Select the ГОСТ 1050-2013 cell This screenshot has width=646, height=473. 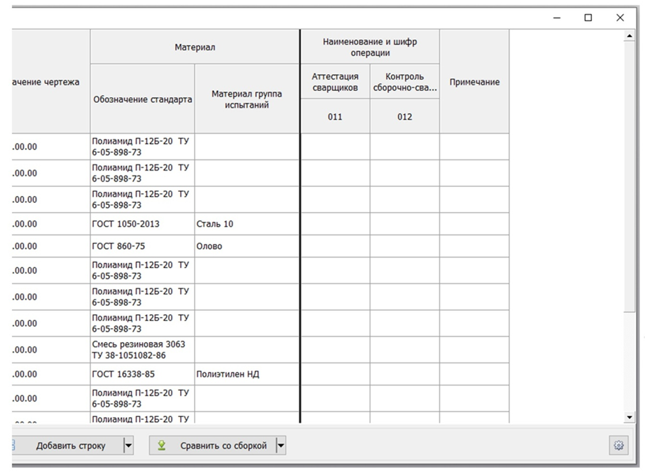pyautogui.click(x=142, y=224)
